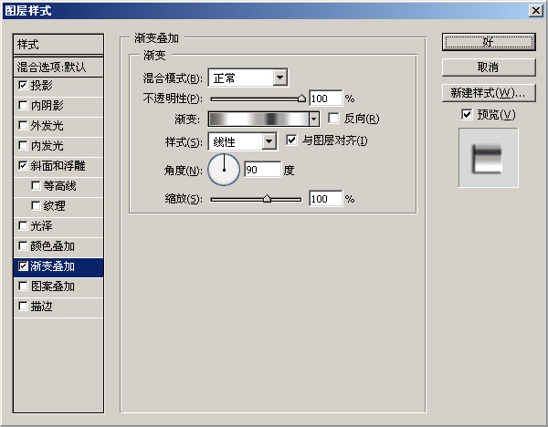Open the 光泽 settings row
This screenshot has height=427, width=548.
58,226
